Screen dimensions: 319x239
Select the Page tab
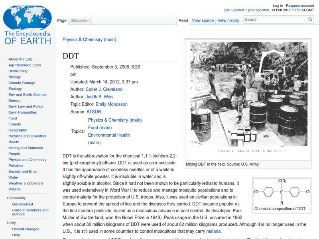[x=62, y=20]
